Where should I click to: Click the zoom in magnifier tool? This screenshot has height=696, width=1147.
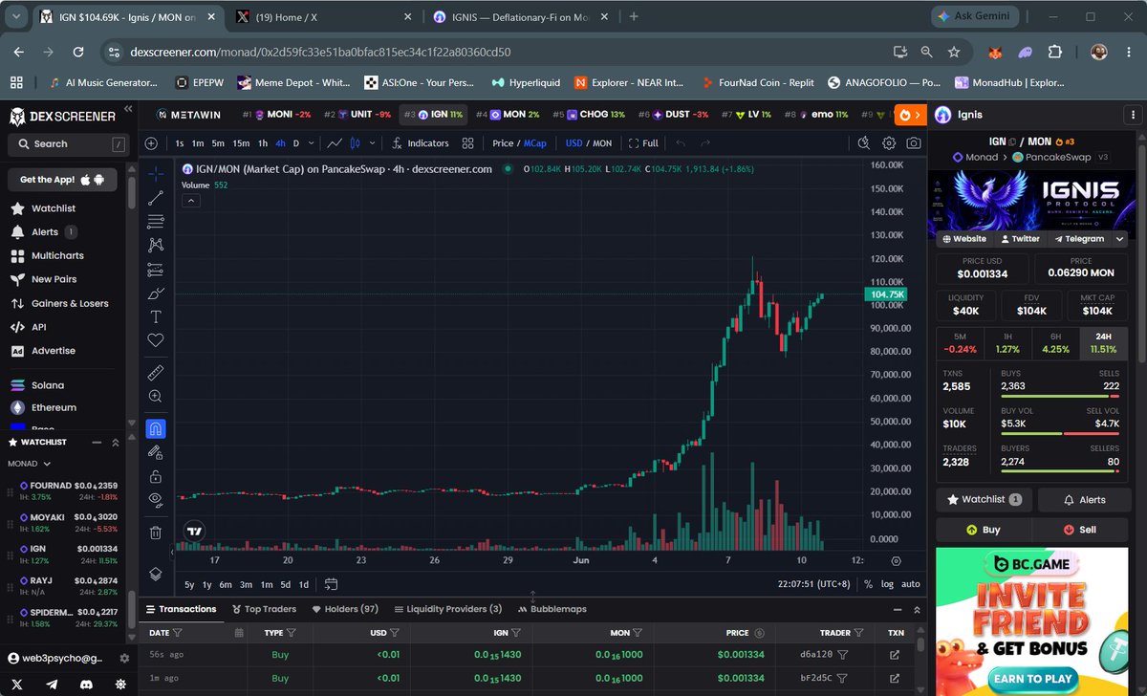point(156,396)
